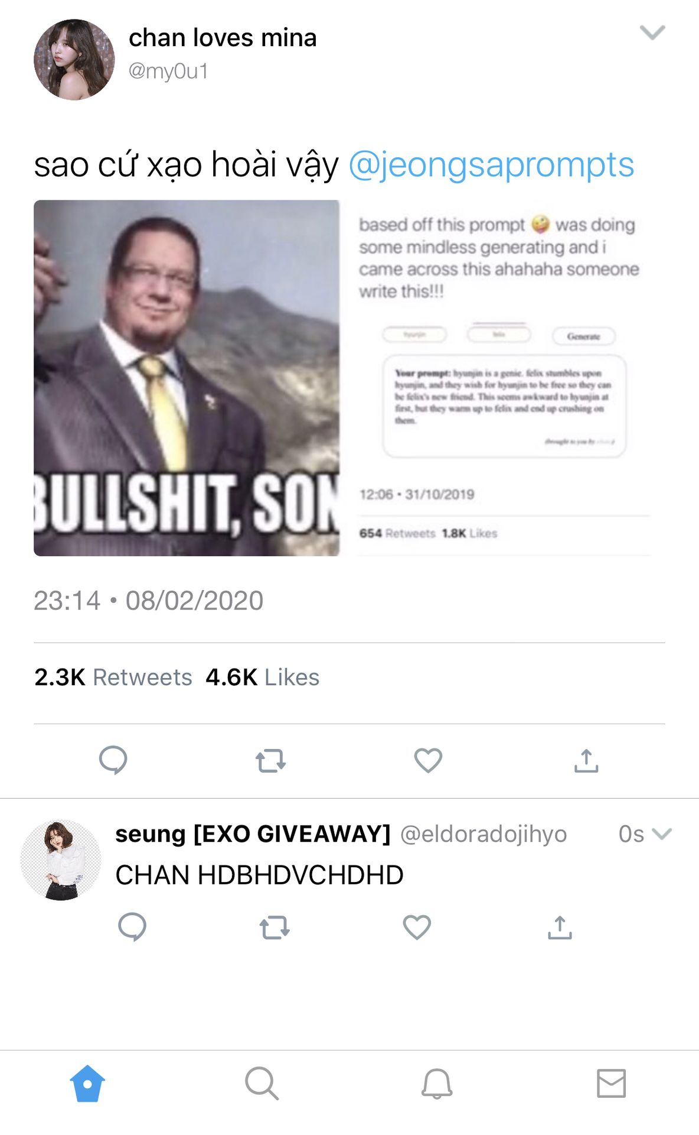
Task: Retweet seung's reply
Action: (275, 928)
